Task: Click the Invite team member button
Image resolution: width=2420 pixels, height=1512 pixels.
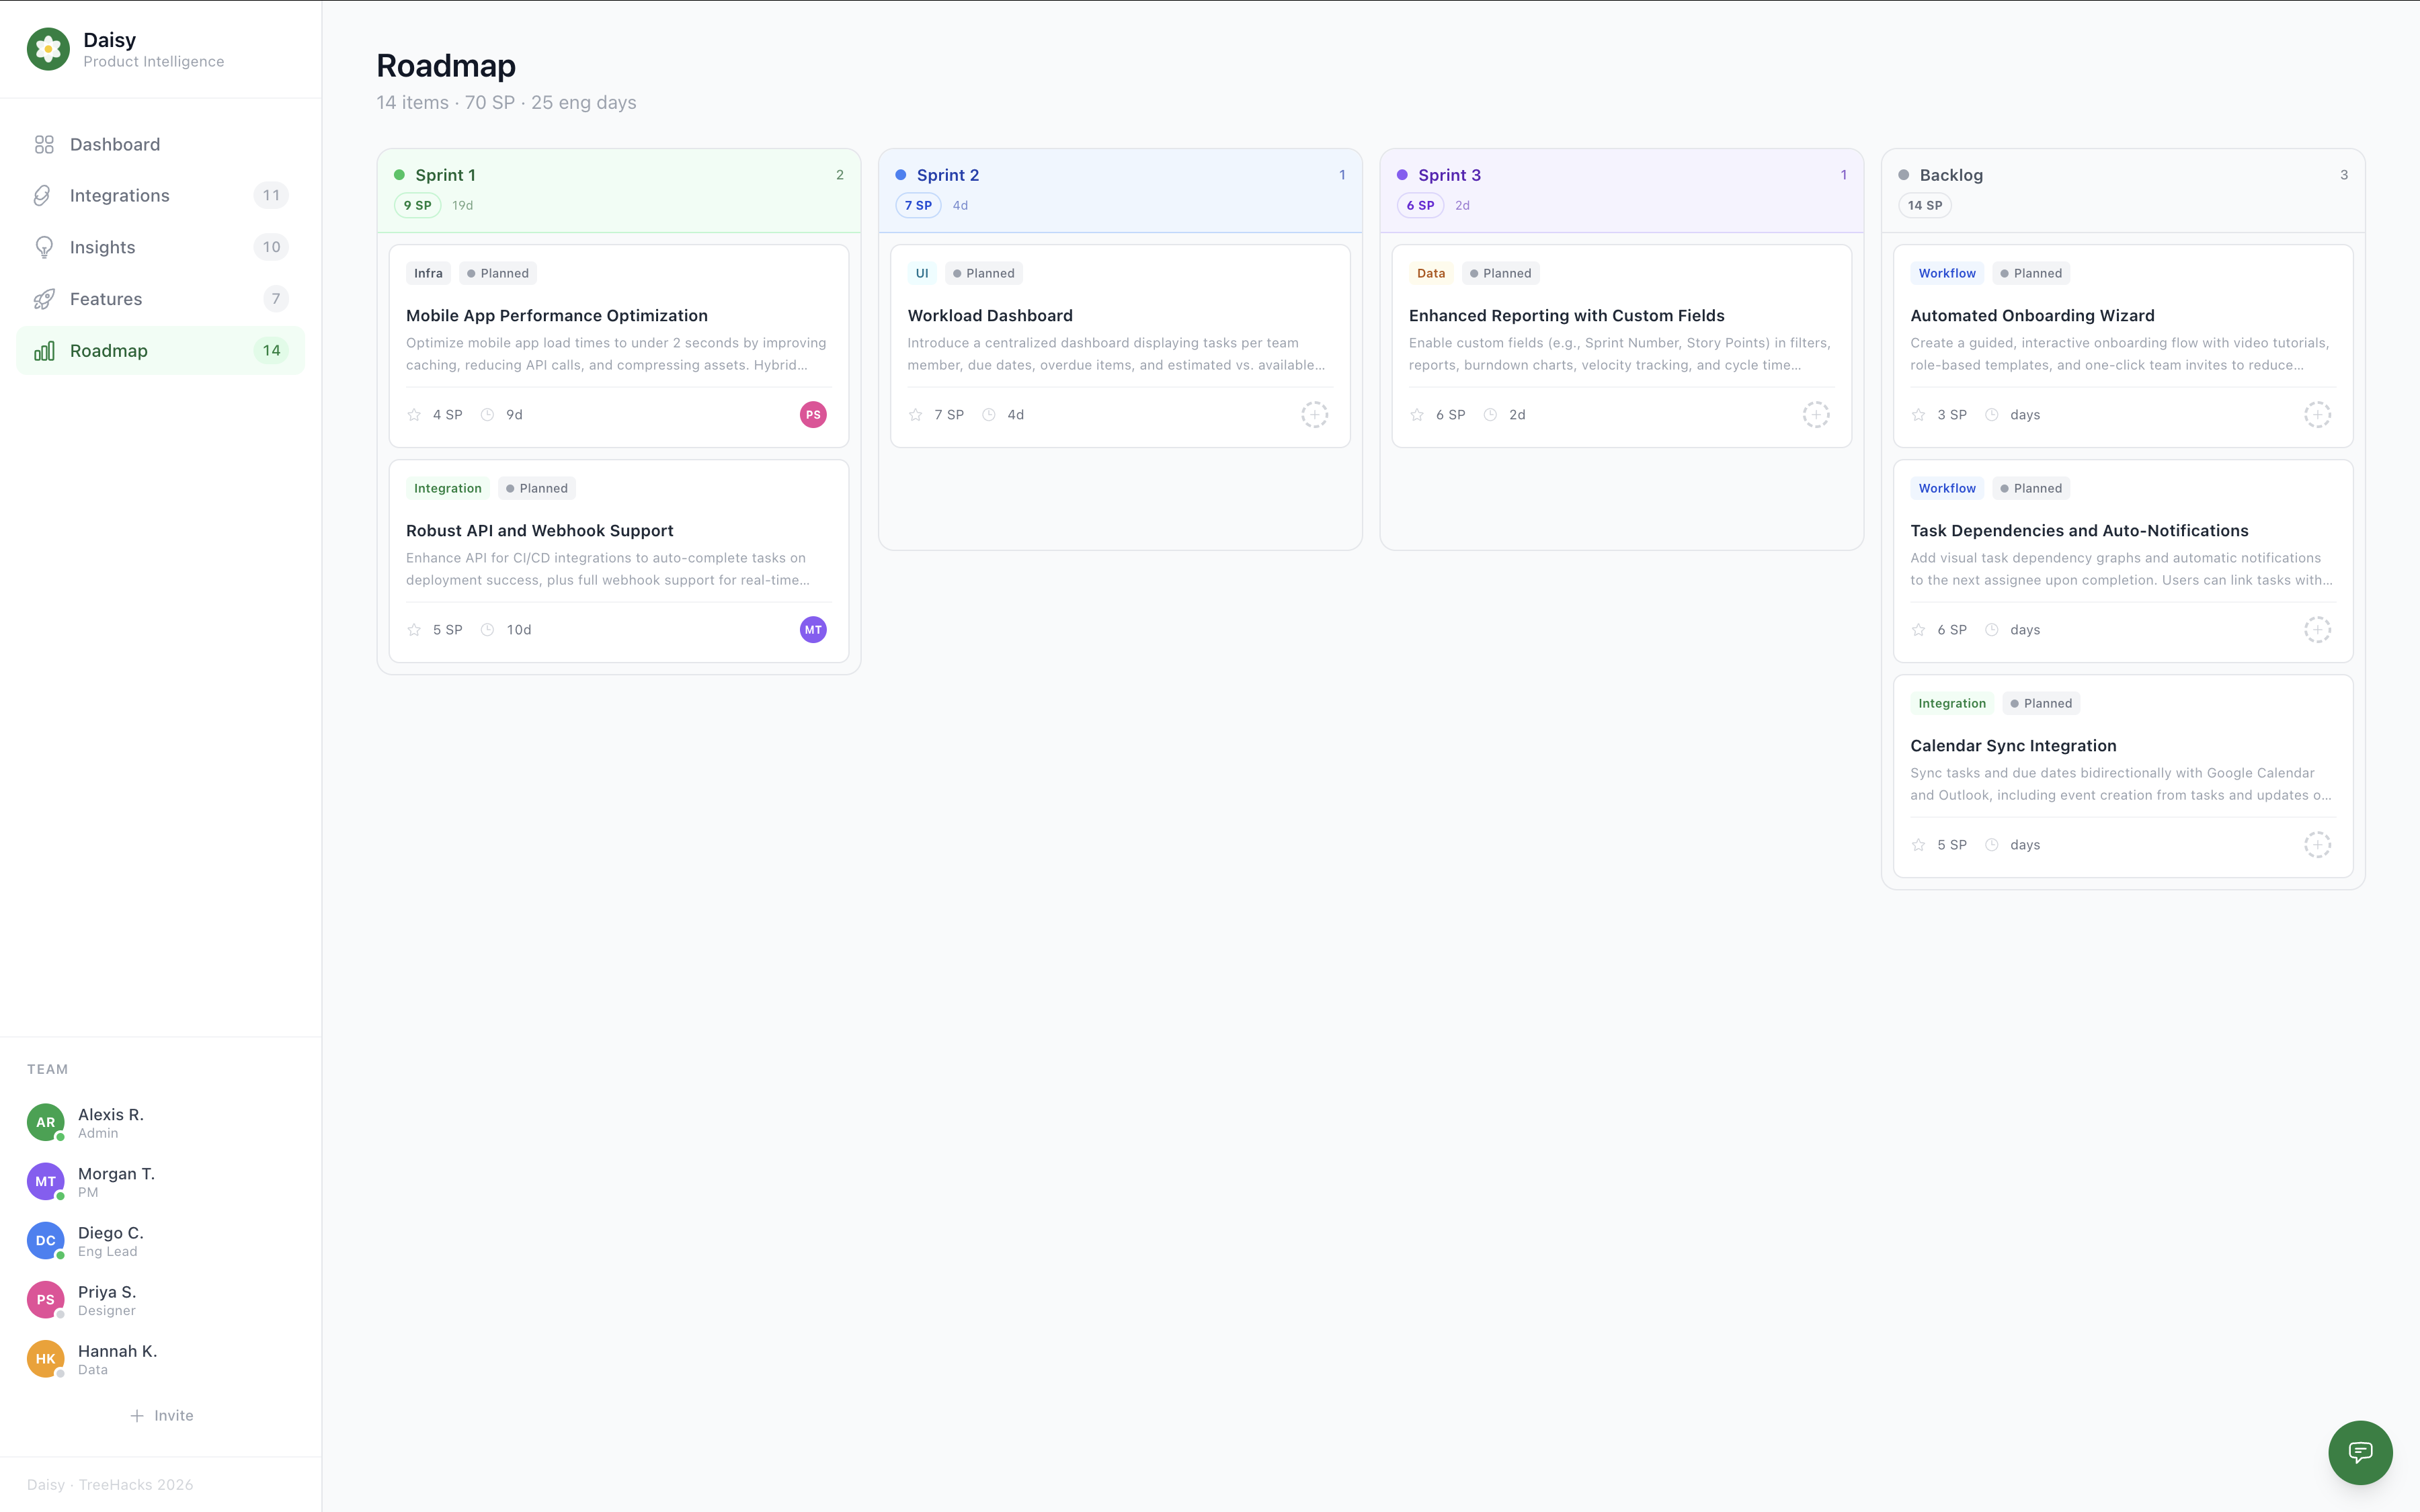Action: coord(161,1415)
